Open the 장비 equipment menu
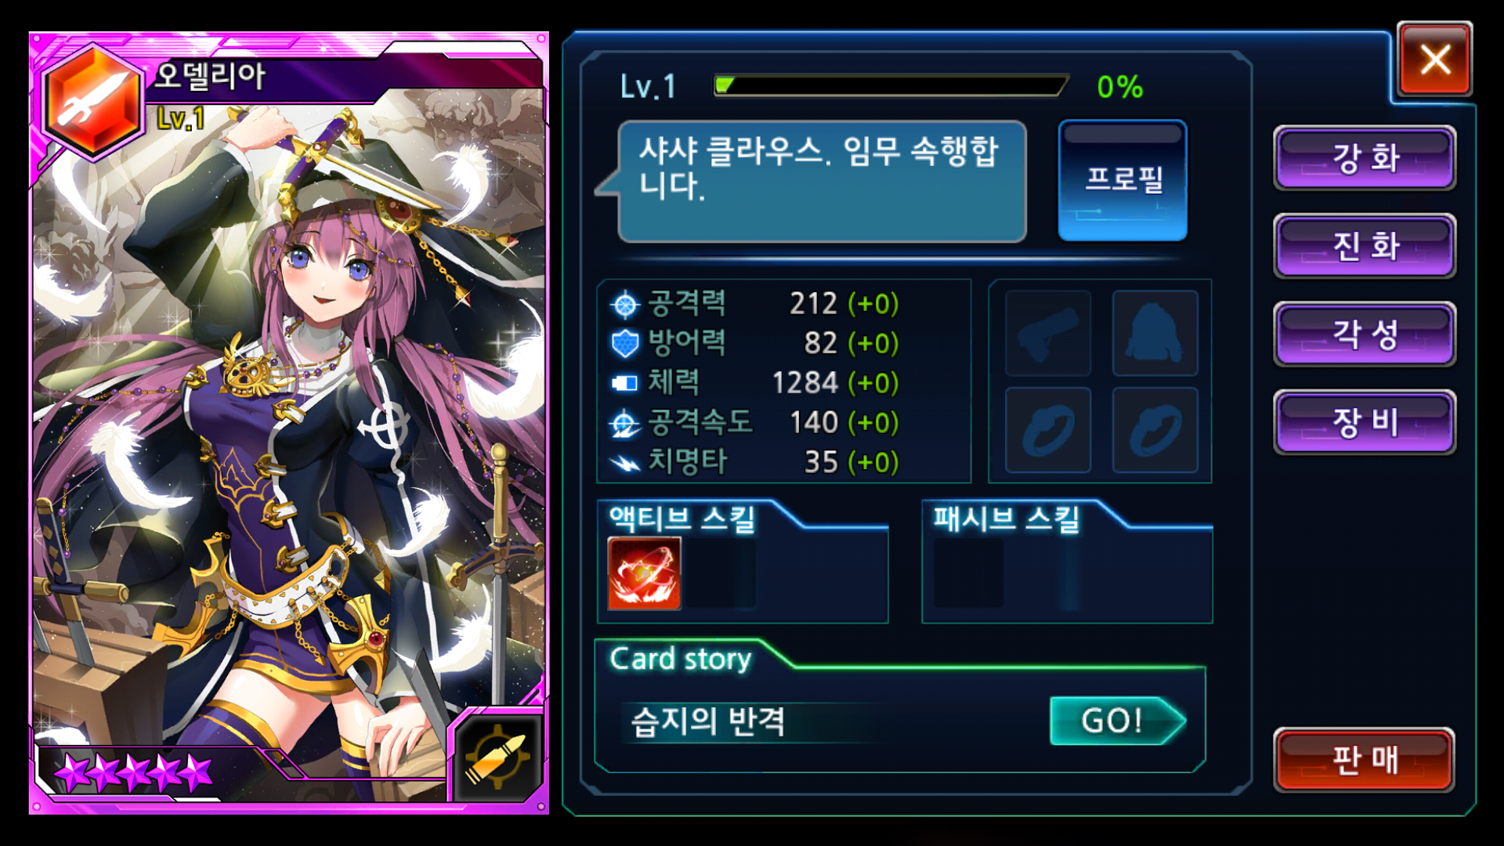 1365,422
